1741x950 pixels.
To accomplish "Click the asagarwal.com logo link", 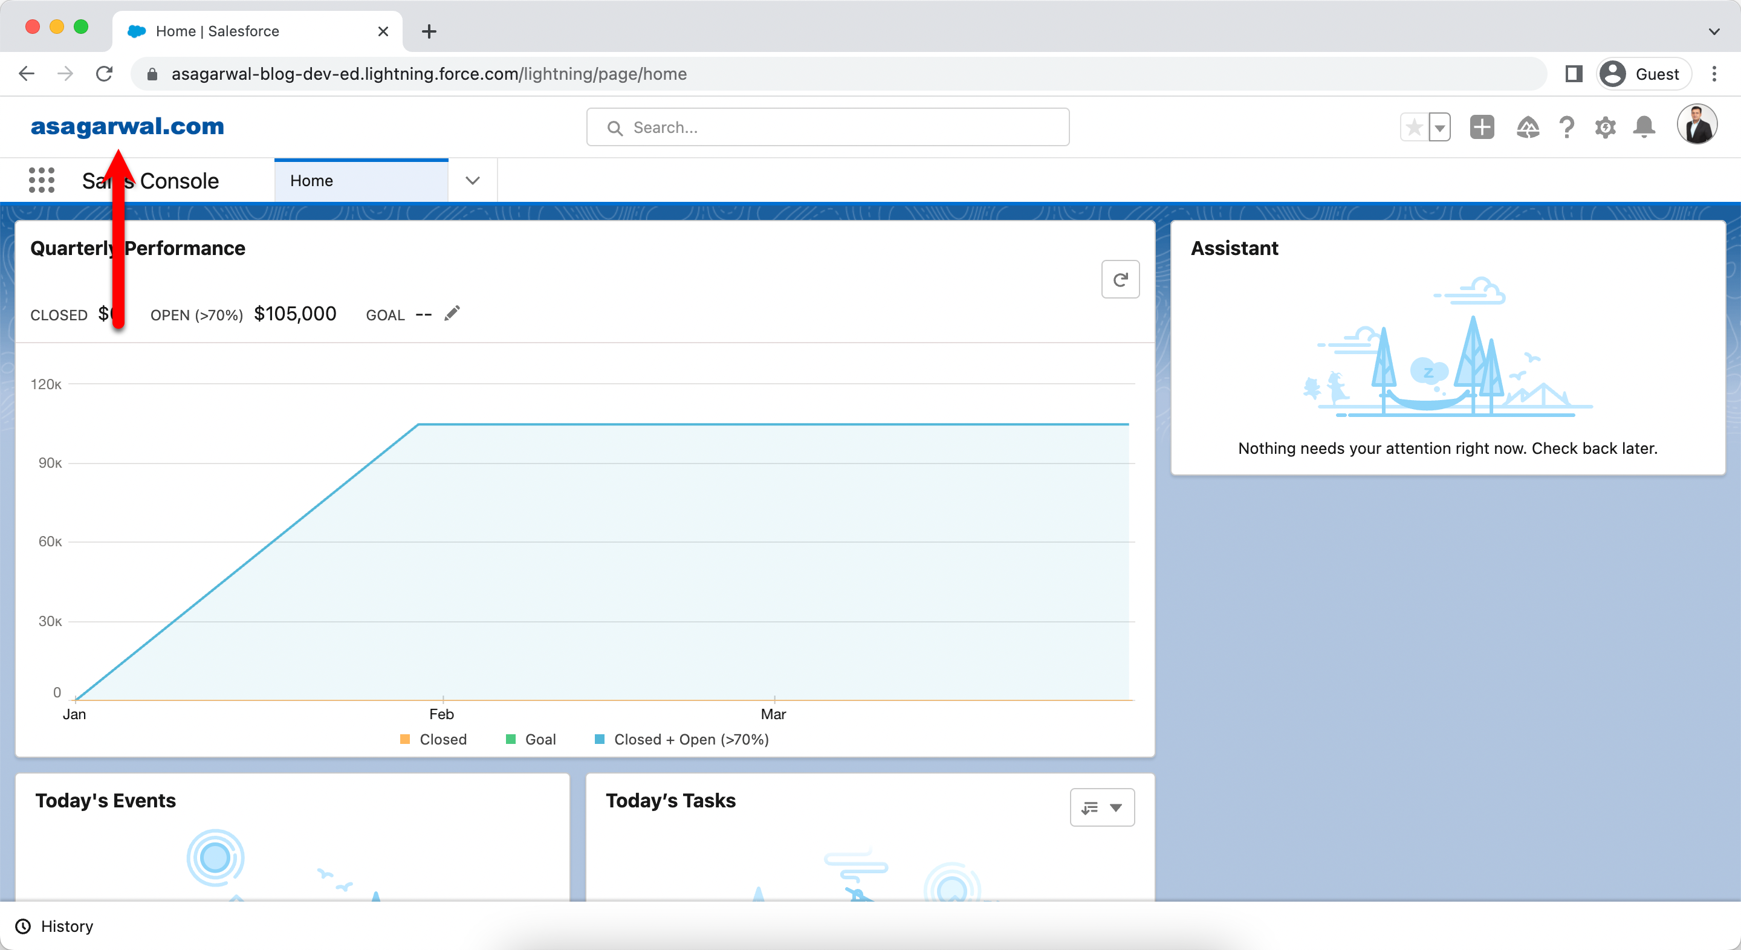I will click(126, 127).
